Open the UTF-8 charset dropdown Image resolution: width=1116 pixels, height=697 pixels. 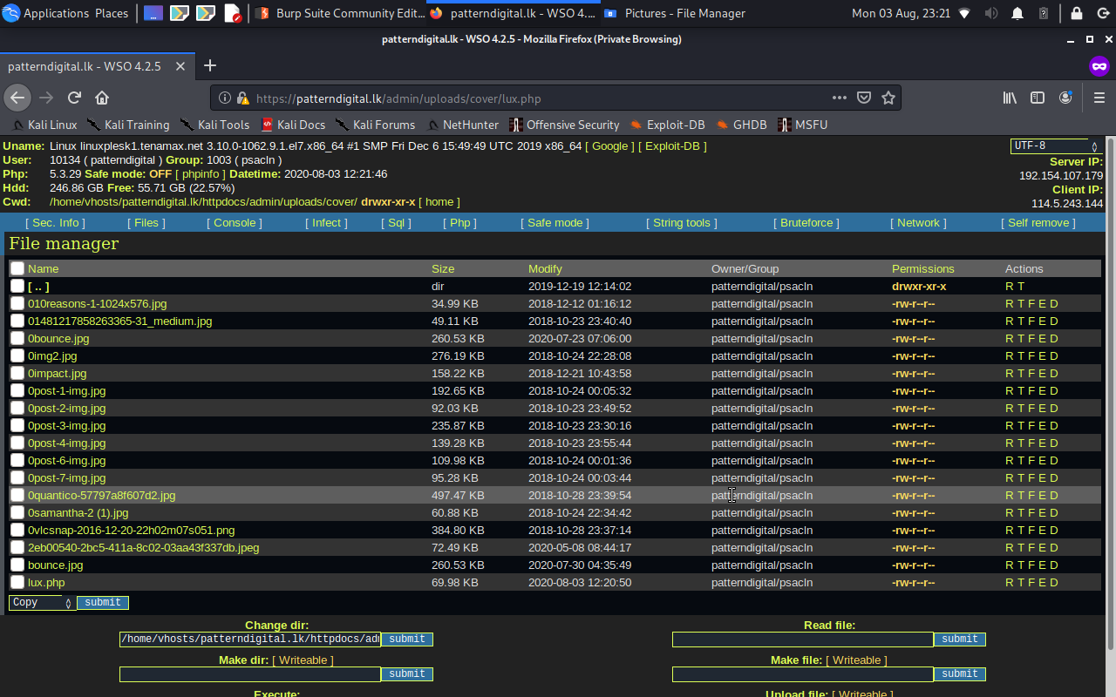pos(1055,146)
